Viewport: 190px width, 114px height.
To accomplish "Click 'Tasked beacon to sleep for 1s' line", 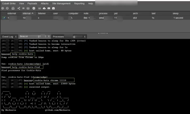I will tap(48, 47).
